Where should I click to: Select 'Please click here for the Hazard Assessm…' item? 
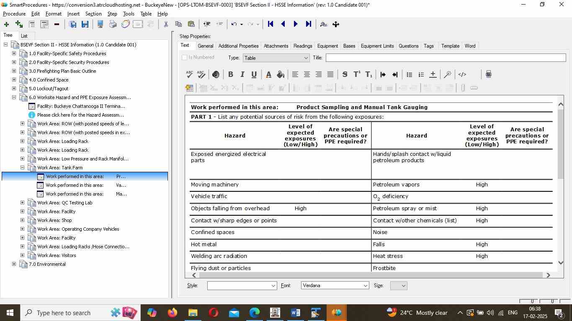[x=80, y=115]
